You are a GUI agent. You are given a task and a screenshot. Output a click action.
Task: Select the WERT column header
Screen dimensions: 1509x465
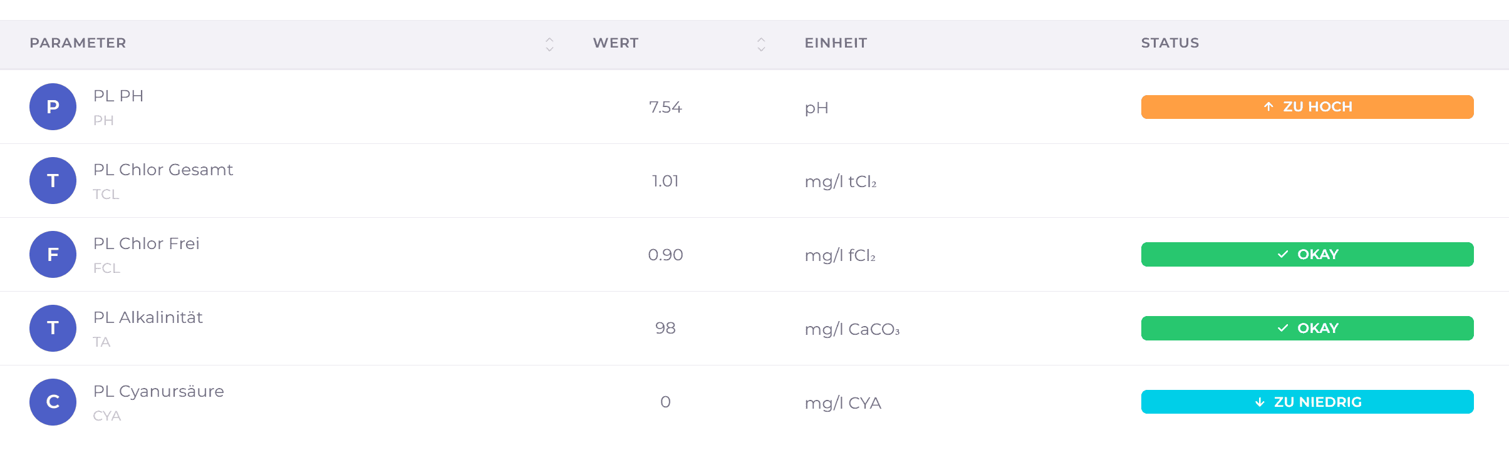[616, 43]
